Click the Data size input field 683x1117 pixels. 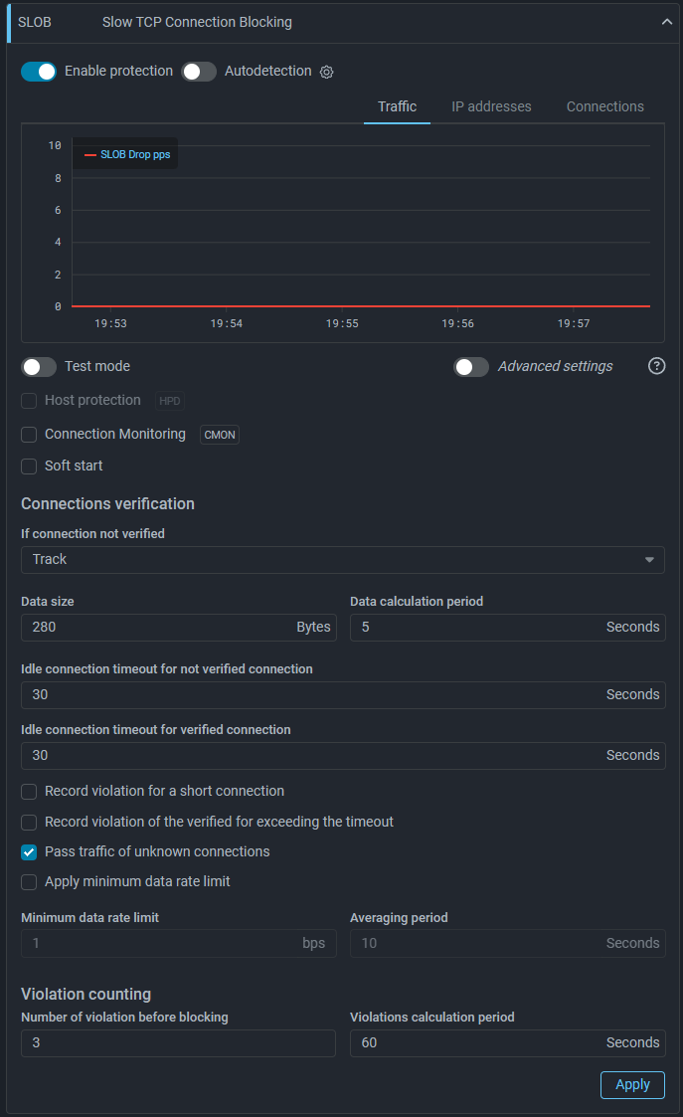coord(159,628)
